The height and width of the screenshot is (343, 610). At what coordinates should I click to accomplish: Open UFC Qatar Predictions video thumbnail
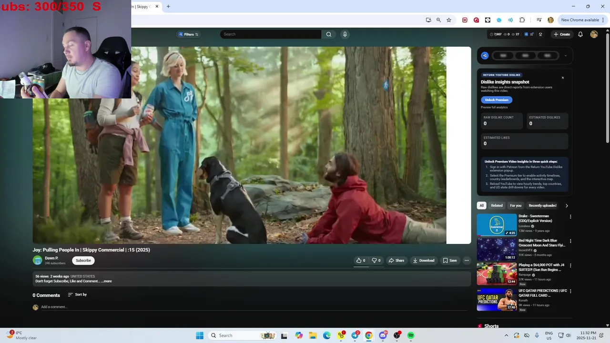pos(497,299)
